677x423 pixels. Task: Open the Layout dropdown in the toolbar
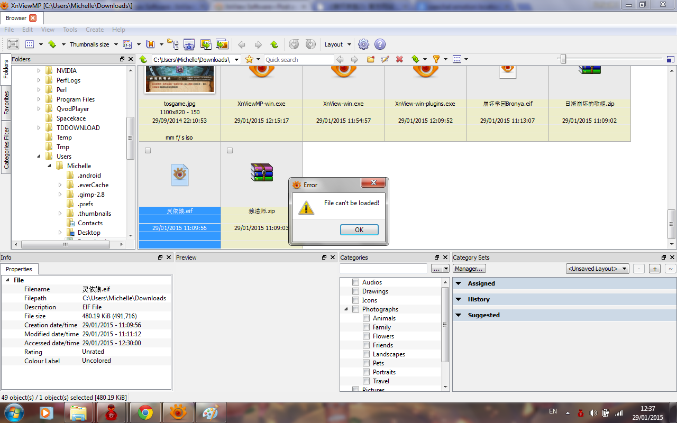[337, 44]
